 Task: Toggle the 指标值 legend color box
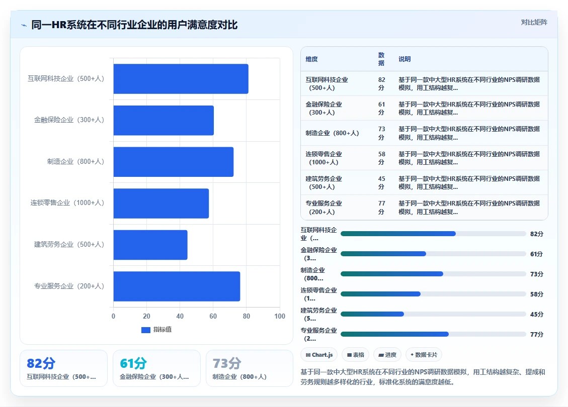pos(145,330)
